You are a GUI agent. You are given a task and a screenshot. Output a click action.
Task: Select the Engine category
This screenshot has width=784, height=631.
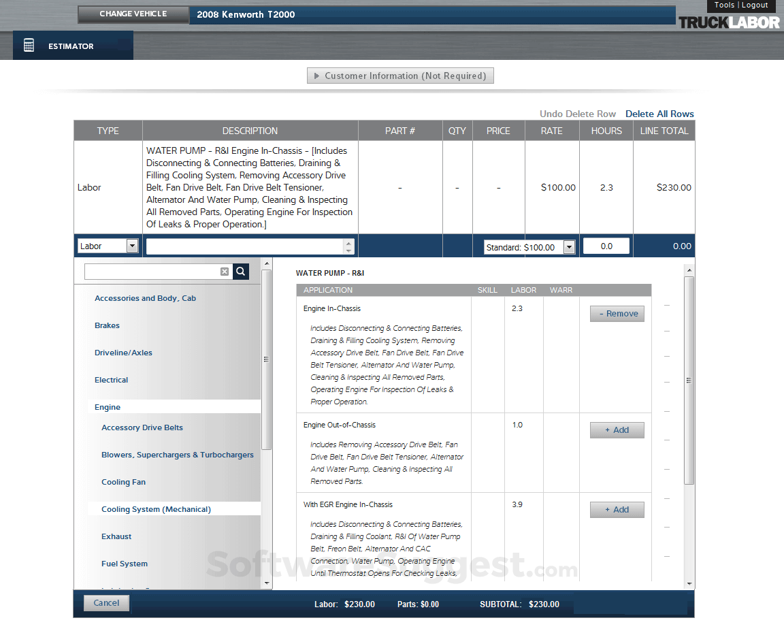point(108,406)
